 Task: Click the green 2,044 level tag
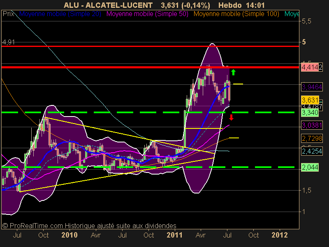(x=310, y=167)
